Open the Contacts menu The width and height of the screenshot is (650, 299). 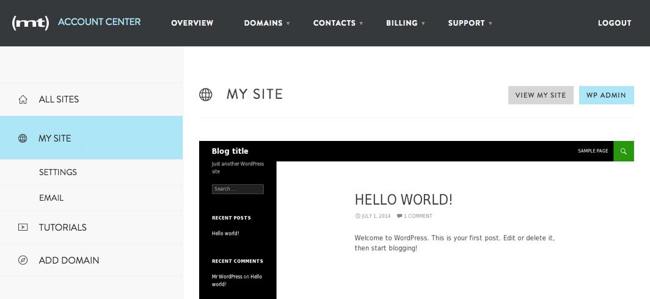pos(334,23)
